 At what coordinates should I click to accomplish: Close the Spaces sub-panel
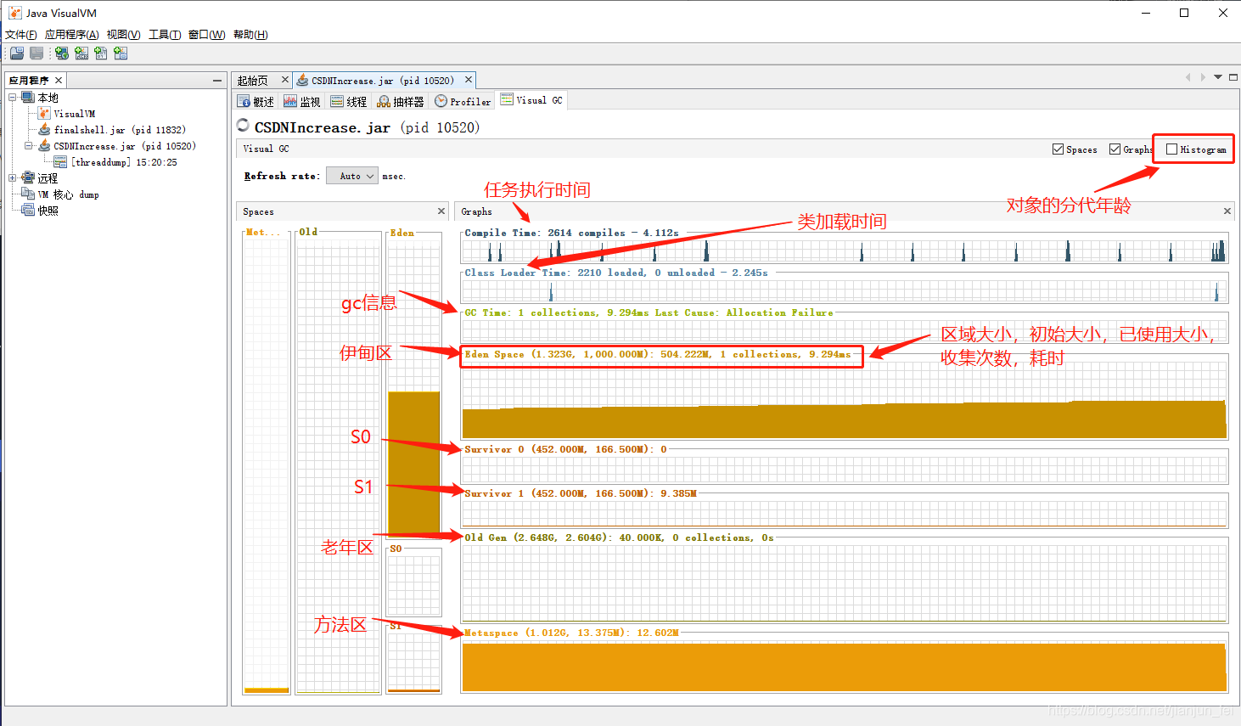pos(441,211)
